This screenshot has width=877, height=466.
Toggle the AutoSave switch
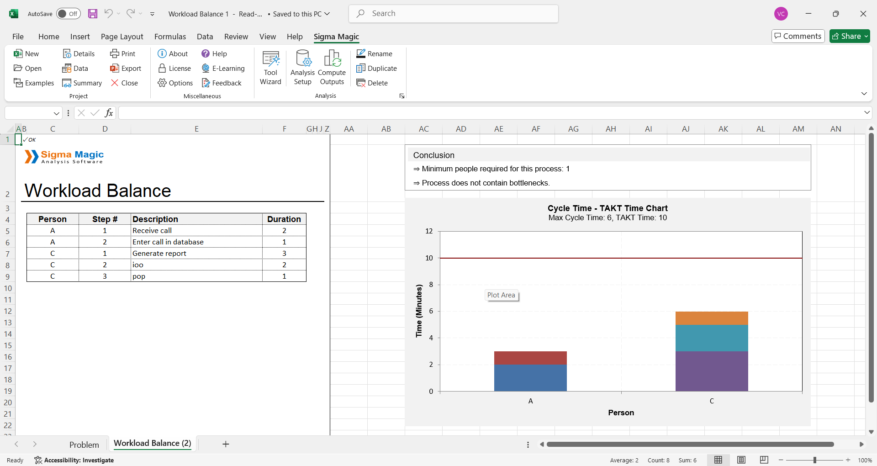point(69,14)
